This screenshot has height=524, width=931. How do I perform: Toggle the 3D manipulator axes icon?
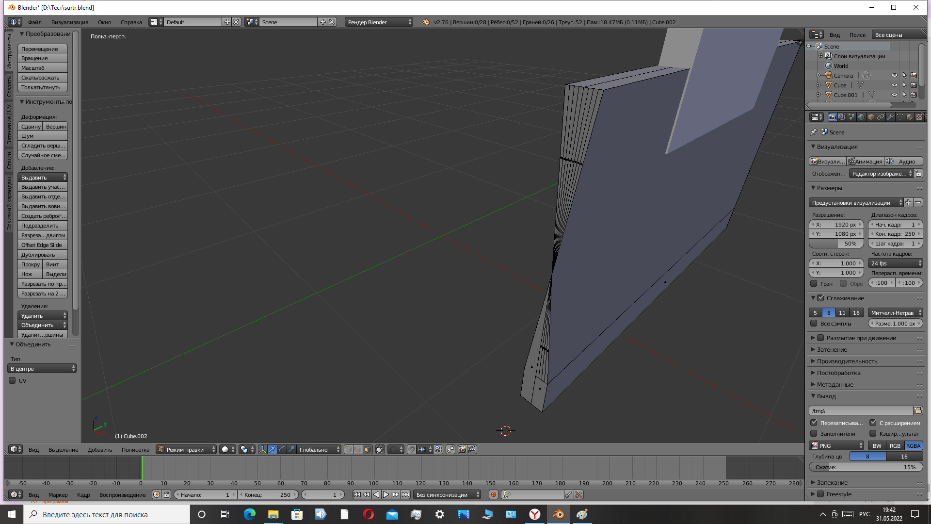click(262, 449)
